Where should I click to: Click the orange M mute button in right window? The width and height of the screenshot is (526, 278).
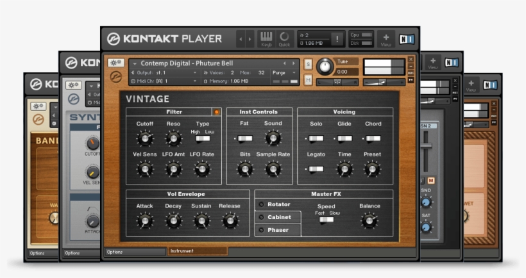430,181
